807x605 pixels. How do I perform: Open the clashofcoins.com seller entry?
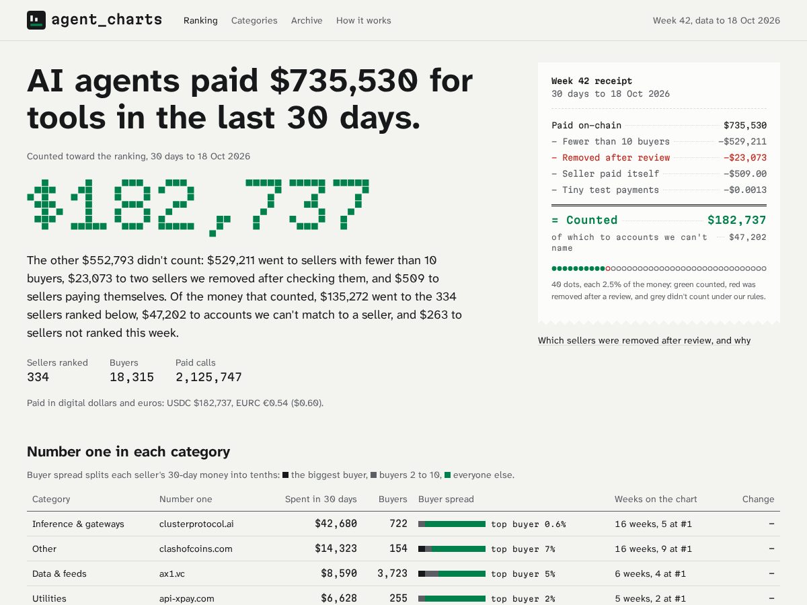[x=196, y=549]
